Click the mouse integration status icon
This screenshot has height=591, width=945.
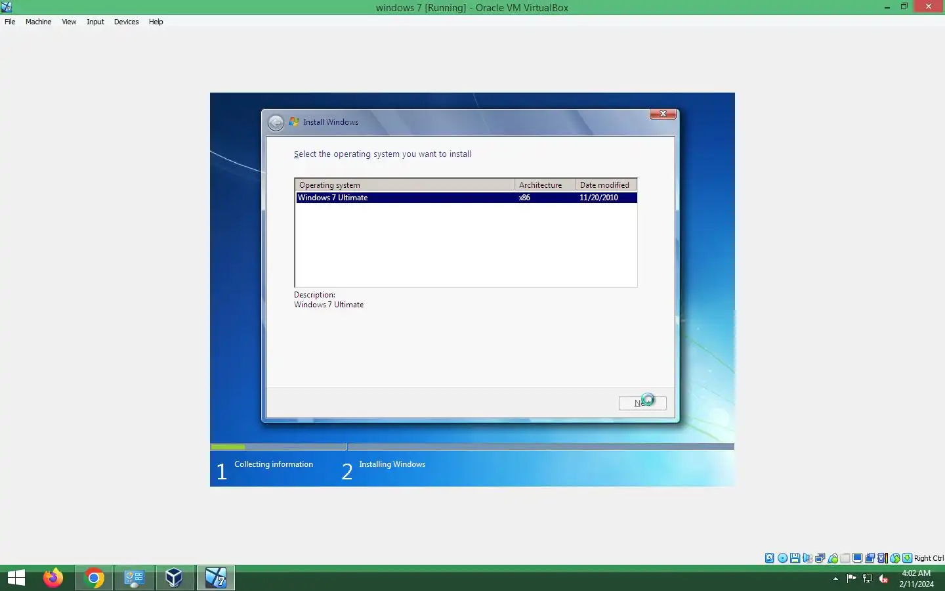tap(894, 558)
